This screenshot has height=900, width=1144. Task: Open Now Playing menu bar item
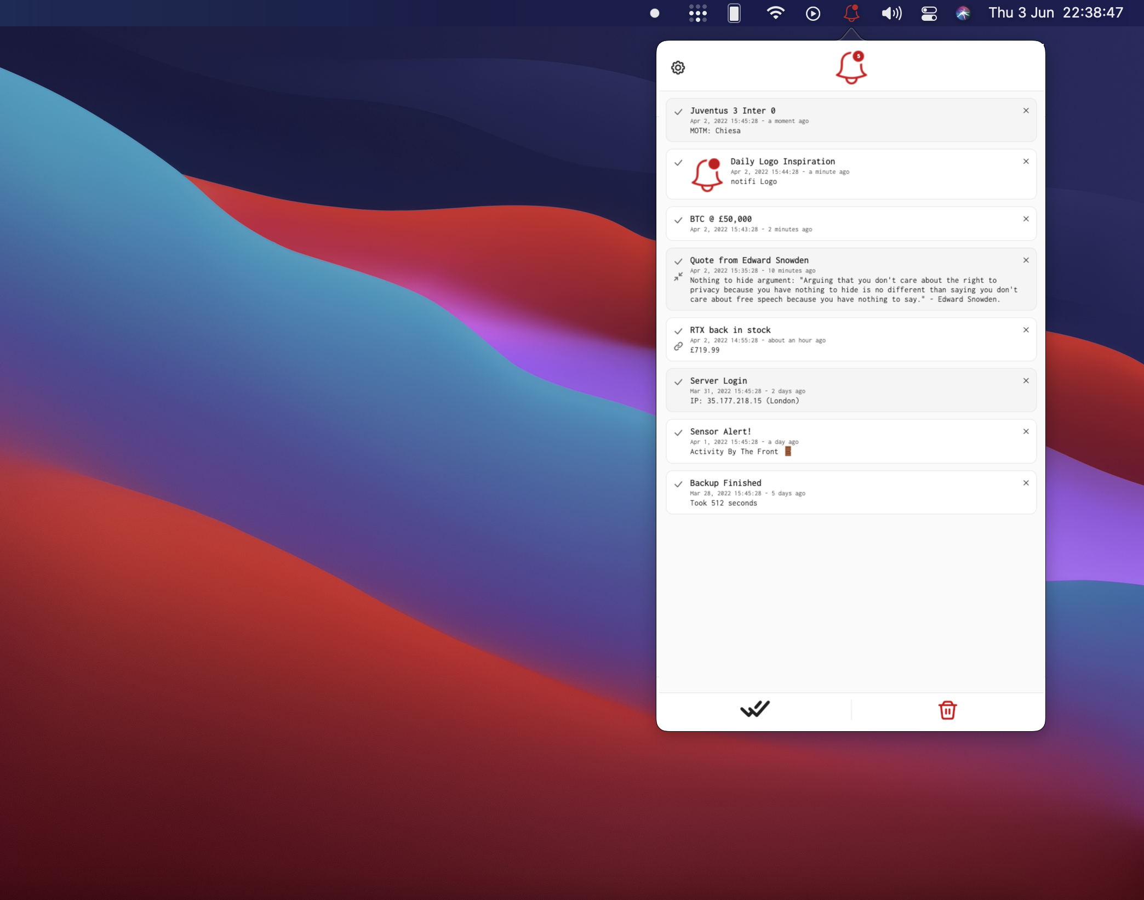point(813,13)
